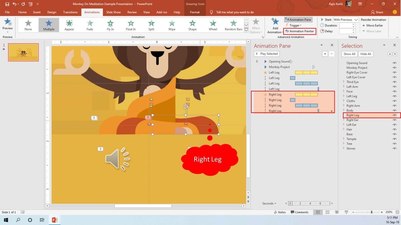Undo the last action

pos(15,4)
